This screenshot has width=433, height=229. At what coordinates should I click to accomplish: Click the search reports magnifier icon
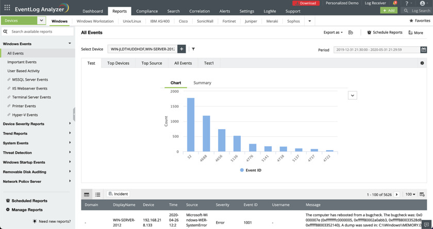pyautogui.click(x=5, y=31)
